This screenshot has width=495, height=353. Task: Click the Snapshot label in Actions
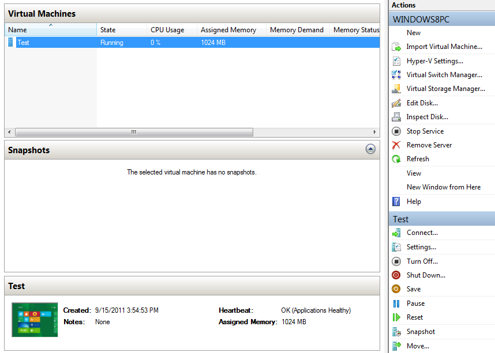[x=421, y=332]
